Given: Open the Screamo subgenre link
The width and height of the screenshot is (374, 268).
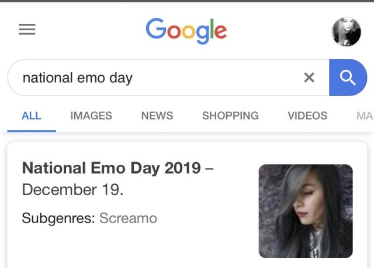Looking at the screenshot, I should pyautogui.click(x=128, y=218).
